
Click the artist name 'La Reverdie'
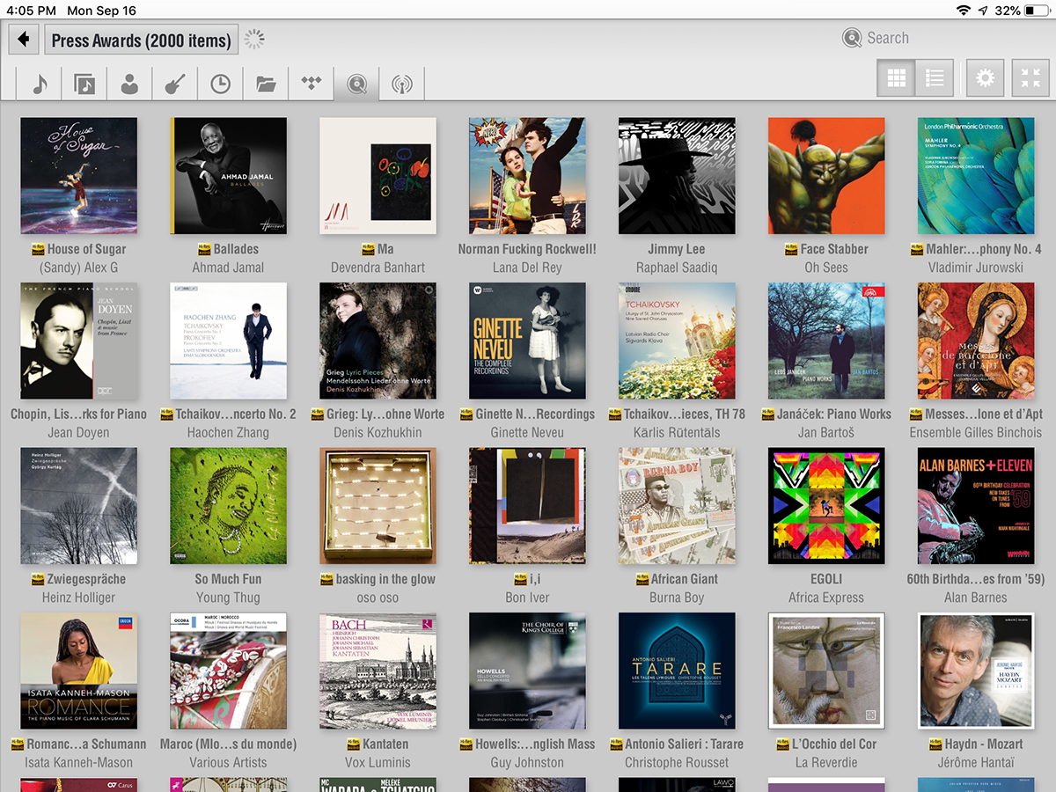pos(826,763)
